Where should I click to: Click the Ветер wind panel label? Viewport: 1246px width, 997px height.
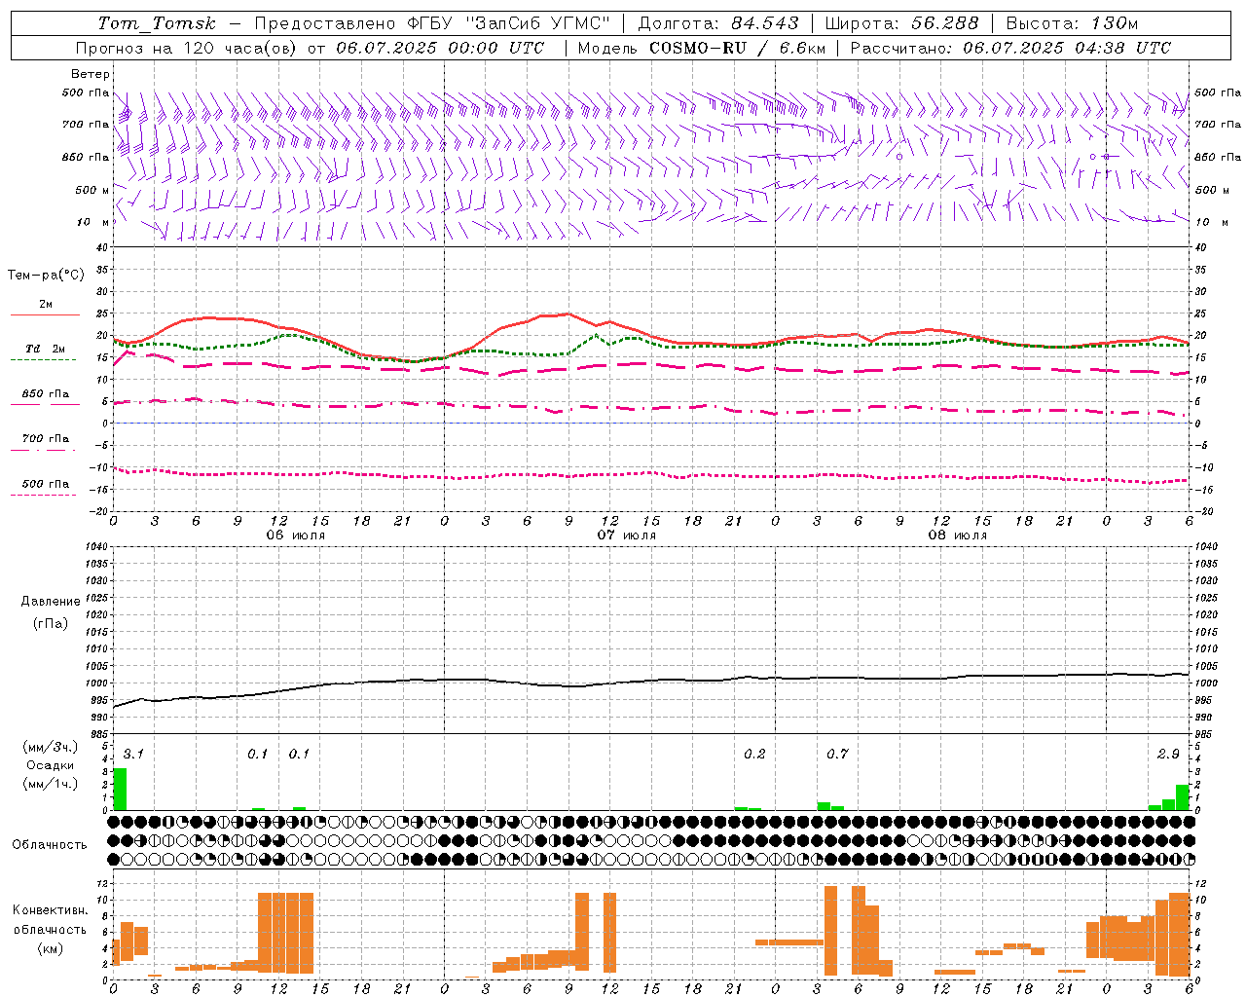(x=90, y=74)
